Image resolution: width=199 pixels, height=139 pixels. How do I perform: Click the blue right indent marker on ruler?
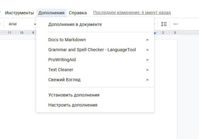(155, 32)
